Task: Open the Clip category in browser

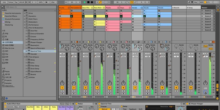Action: 7,54
